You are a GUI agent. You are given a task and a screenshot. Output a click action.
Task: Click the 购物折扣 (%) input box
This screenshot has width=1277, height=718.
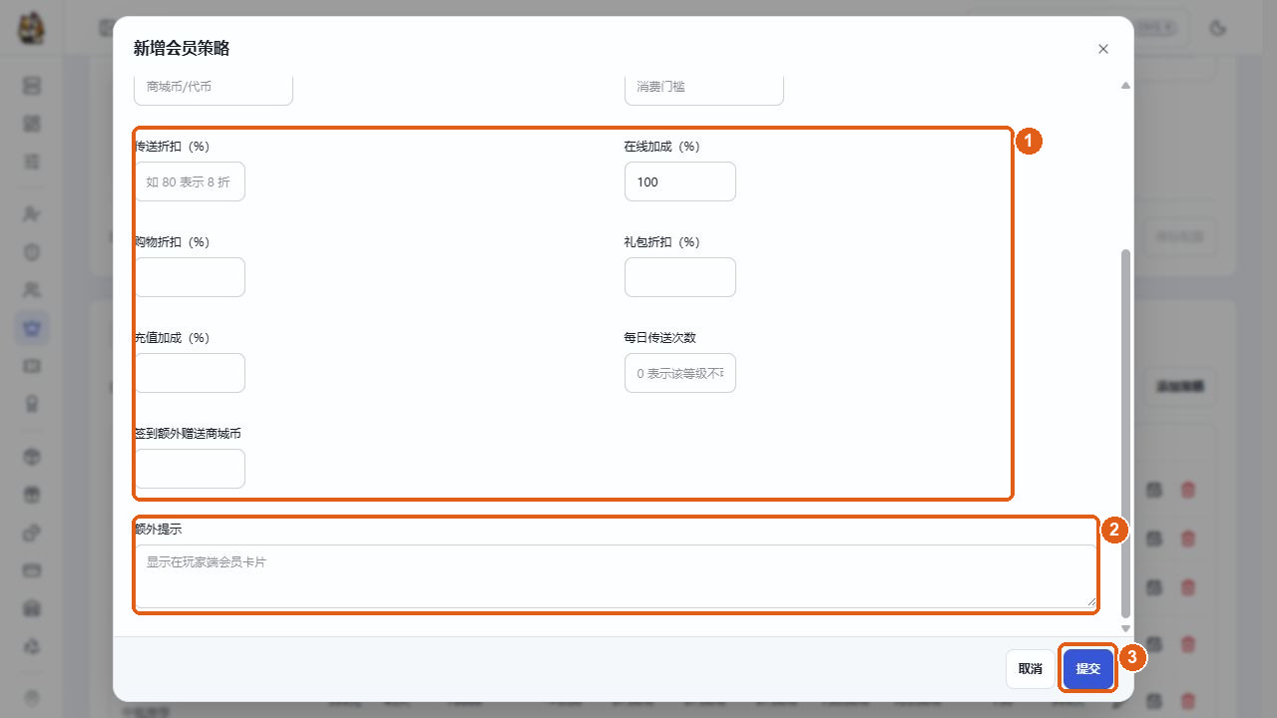click(190, 277)
